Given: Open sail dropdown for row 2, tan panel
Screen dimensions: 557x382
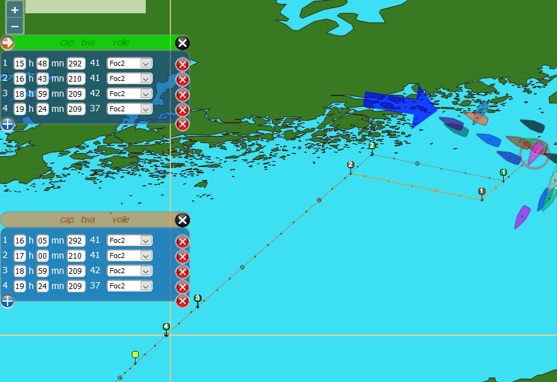Looking at the screenshot, I should [146, 256].
